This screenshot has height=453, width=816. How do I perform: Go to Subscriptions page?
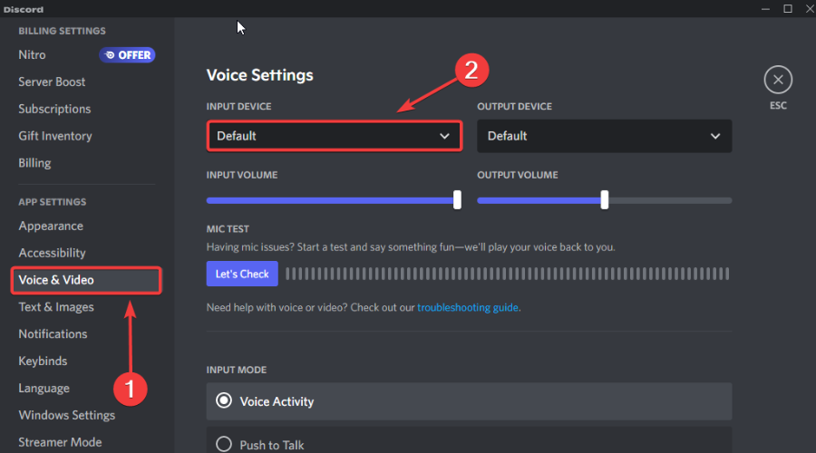tap(54, 109)
